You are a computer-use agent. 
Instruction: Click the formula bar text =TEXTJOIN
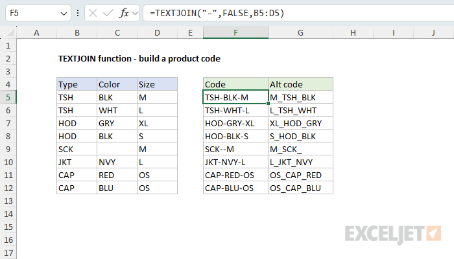[x=217, y=13]
